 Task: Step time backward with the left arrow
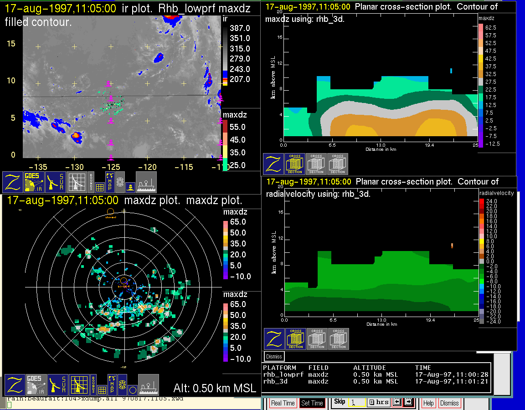pos(397,403)
